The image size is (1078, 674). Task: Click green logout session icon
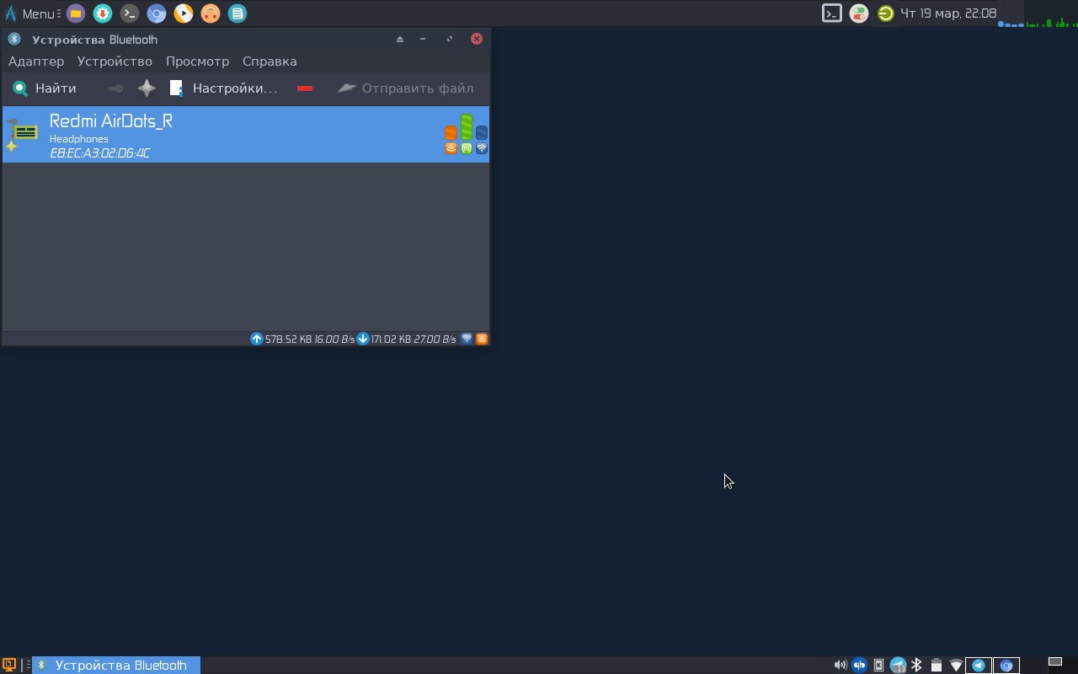click(x=885, y=13)
